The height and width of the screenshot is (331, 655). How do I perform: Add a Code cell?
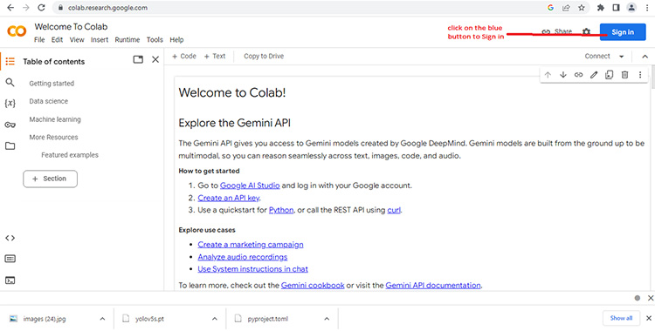click(x=184, y=57)
